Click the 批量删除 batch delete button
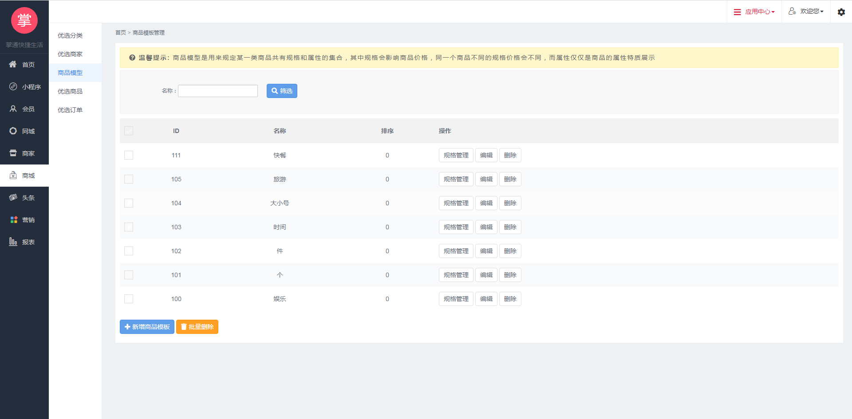The image size is (852, 419). coord(197,327)
